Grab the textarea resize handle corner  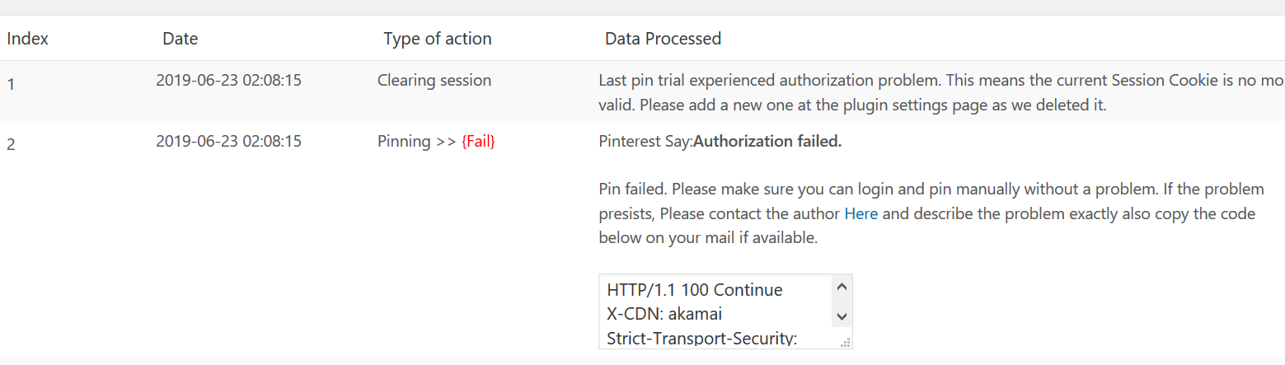coord(845,342)
